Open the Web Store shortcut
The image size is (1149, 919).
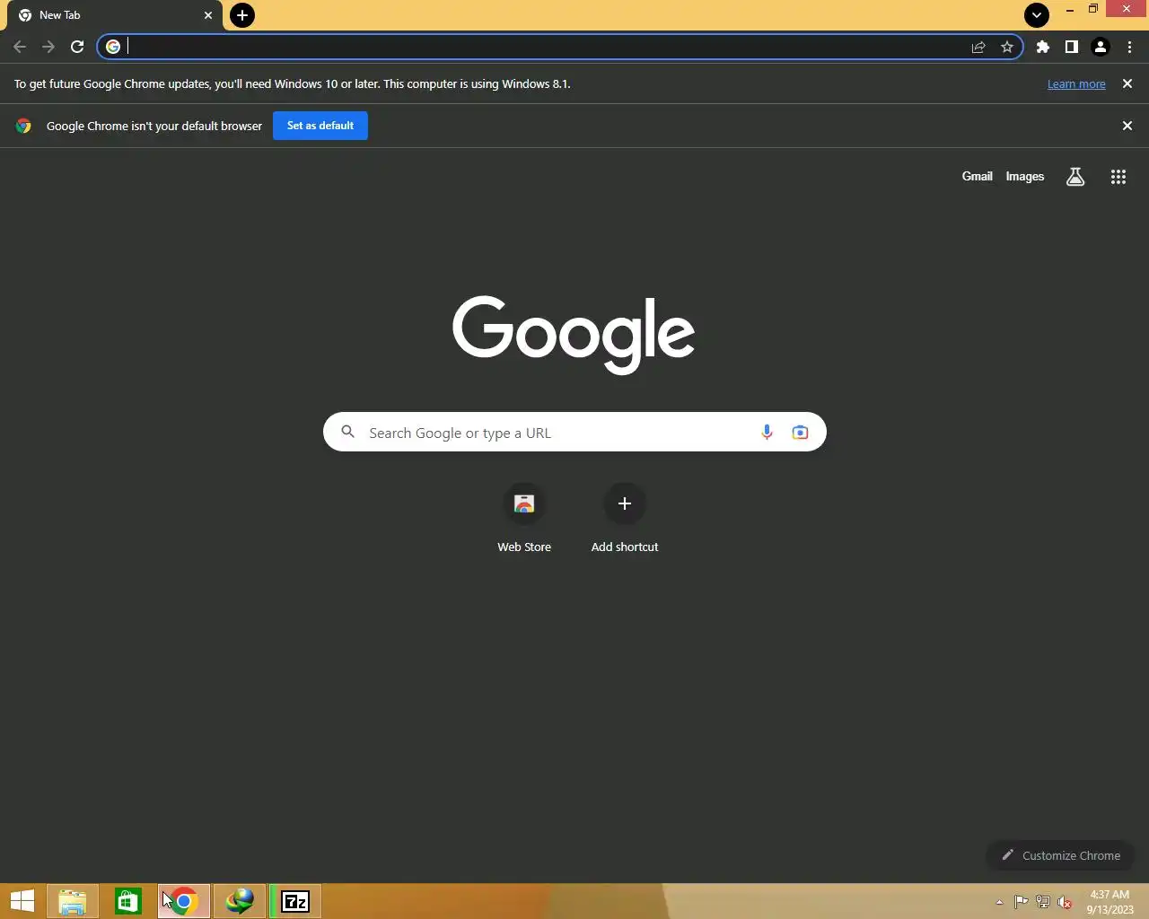point(524,519)
